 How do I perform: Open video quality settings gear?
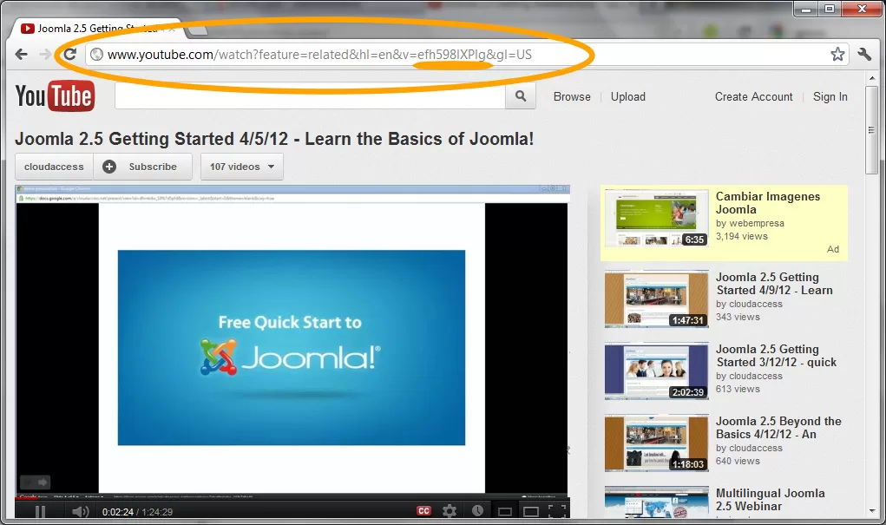(450, 511)
